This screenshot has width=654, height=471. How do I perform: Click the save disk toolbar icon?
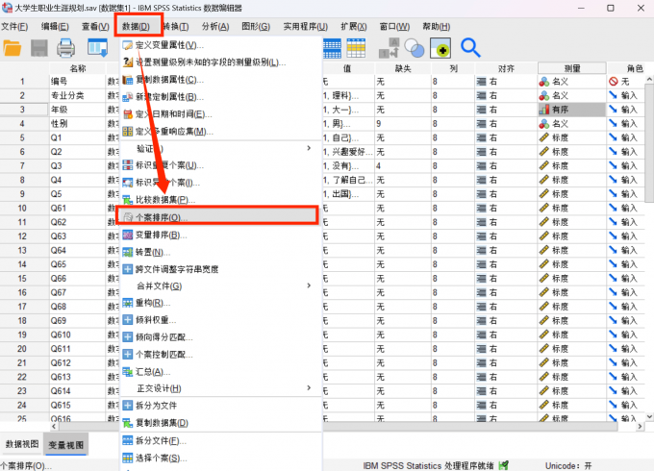coord(39,48)
